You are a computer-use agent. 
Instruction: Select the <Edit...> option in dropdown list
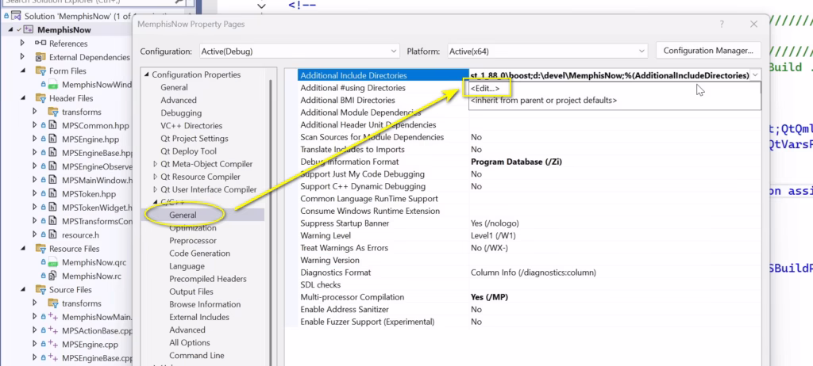(485, 89)
